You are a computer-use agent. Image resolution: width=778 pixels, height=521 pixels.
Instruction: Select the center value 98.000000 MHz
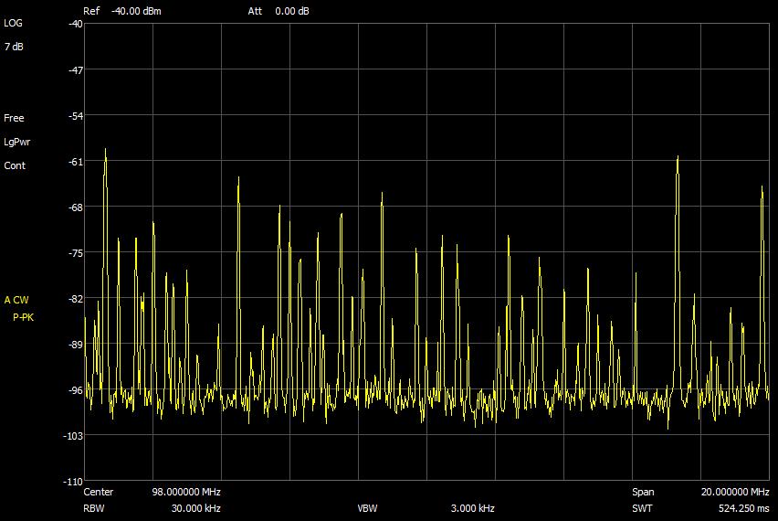point(186,492)
